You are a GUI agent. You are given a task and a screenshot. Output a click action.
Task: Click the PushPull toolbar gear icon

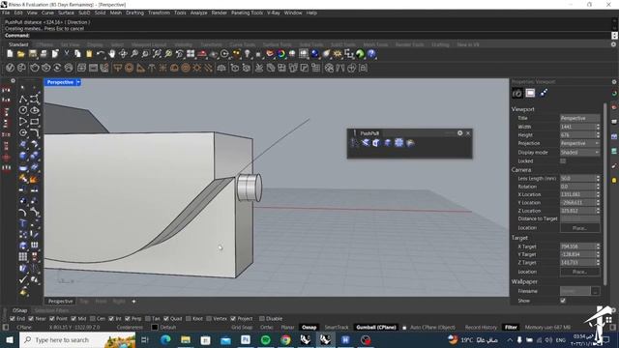(x=460, y=133)
